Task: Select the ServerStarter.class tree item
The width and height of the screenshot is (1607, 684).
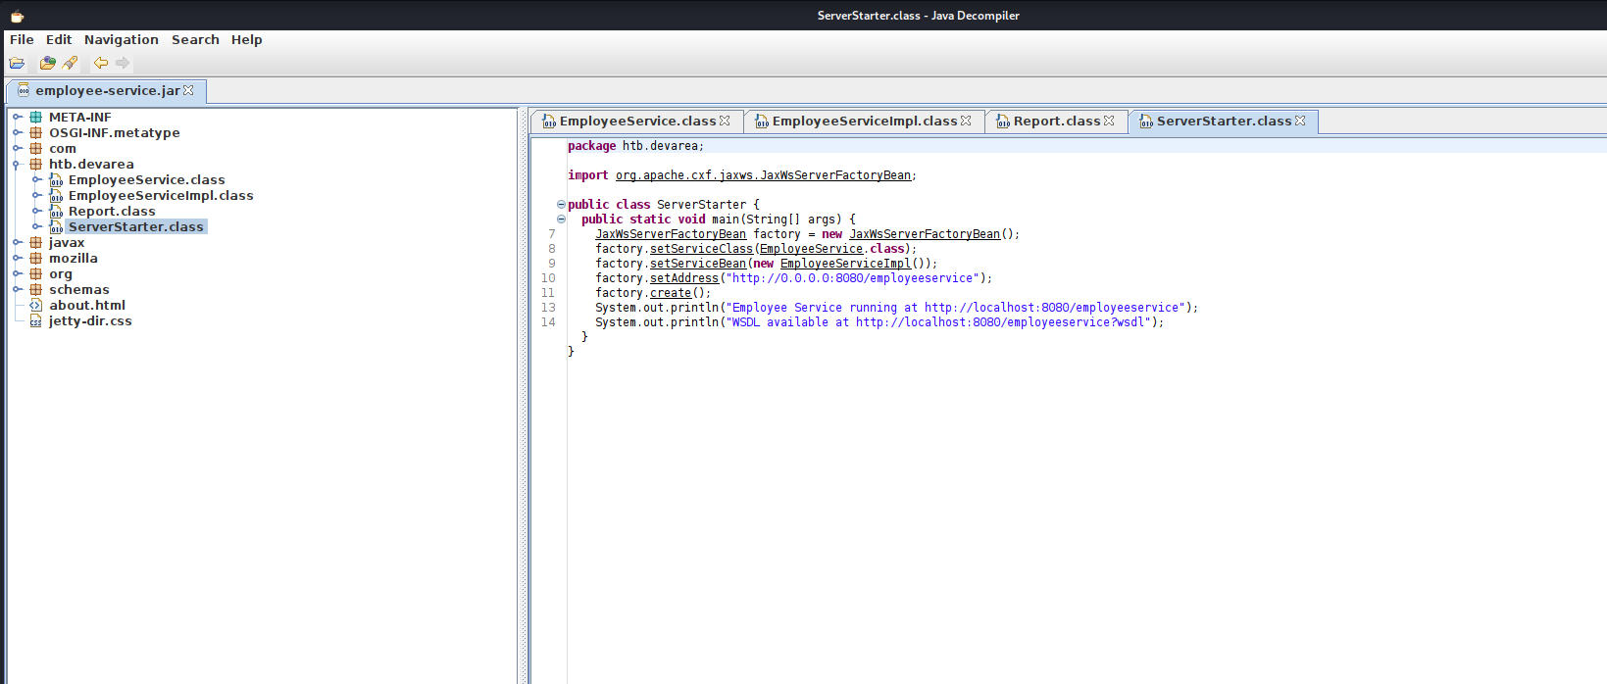Action: [136, 227]
